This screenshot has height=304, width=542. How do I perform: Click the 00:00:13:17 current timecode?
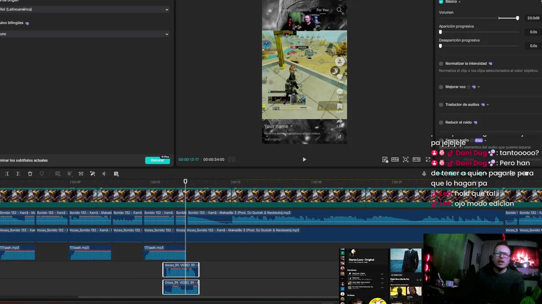(x=188, y=160)
